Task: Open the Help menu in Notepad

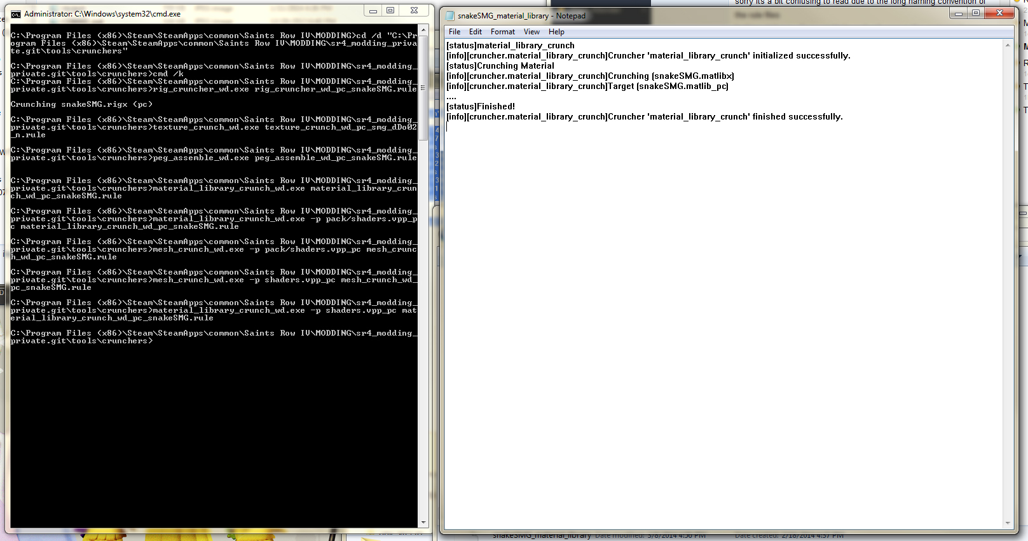Action: tap(556, 32)
